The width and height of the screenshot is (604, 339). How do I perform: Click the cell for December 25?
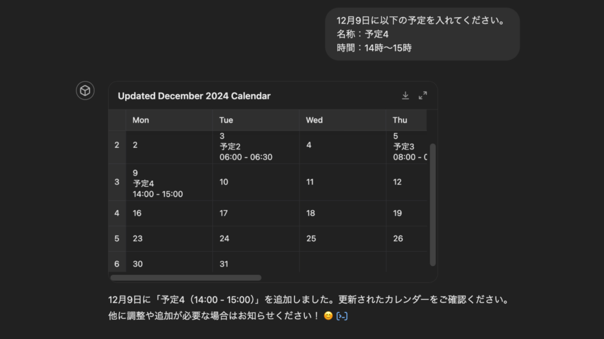(x=342, y=238)
